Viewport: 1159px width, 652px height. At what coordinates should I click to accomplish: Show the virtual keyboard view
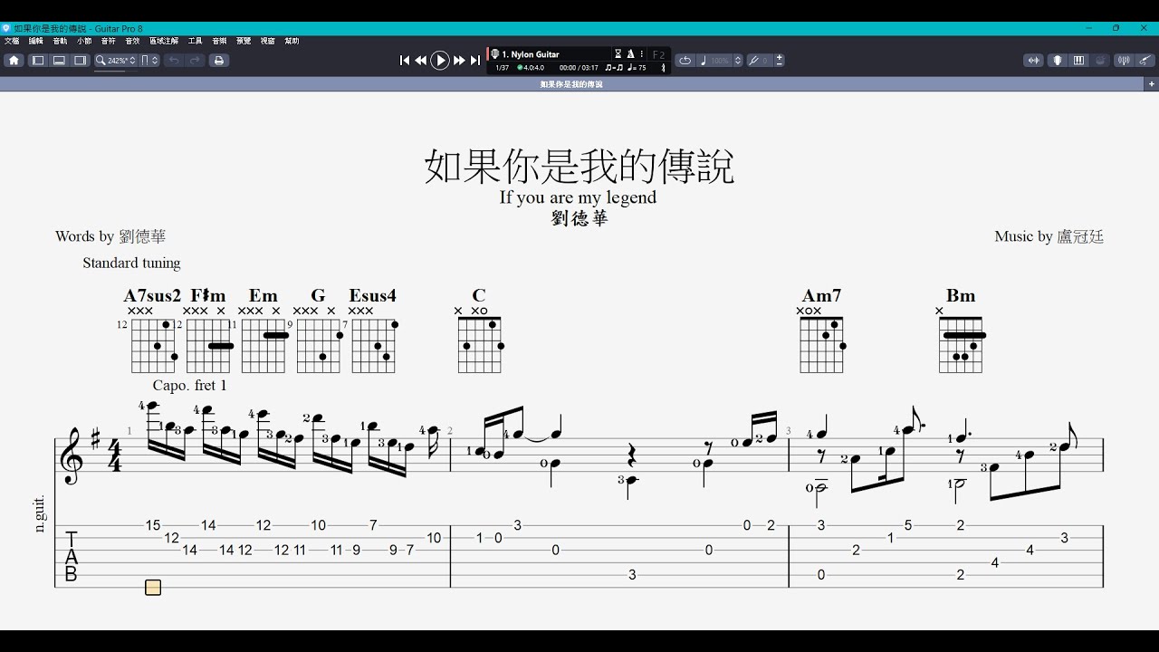click(x=1078, y=61)
